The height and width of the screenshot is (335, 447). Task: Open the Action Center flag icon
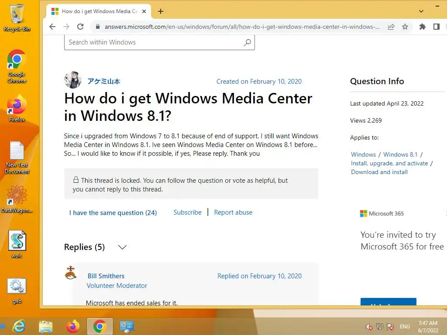pyautogui.click(x=390, y=327)
